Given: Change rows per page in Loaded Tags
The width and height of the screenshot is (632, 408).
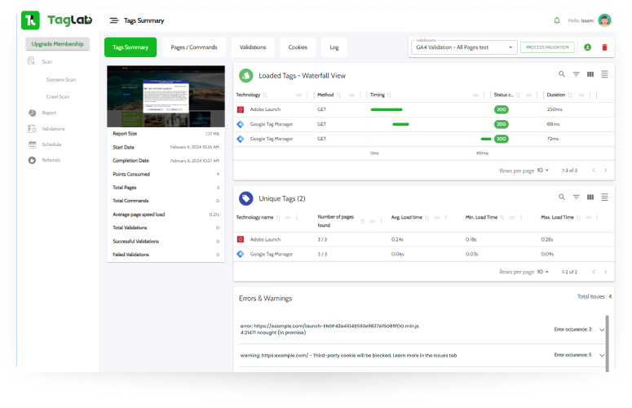Looking at the screenshot, I should (542, 171).
